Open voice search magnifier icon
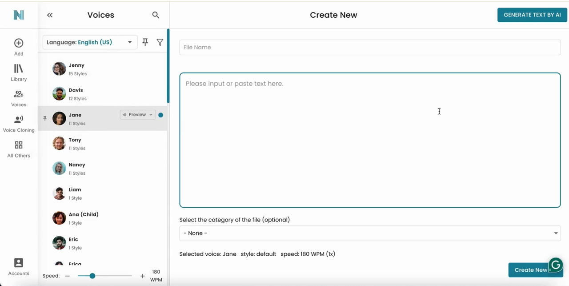This screenshot has height=286, width=569. (156, 15)
